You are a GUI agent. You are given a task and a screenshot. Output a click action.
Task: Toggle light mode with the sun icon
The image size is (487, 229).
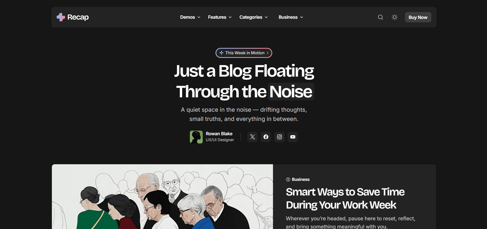[x=395, y=17]
